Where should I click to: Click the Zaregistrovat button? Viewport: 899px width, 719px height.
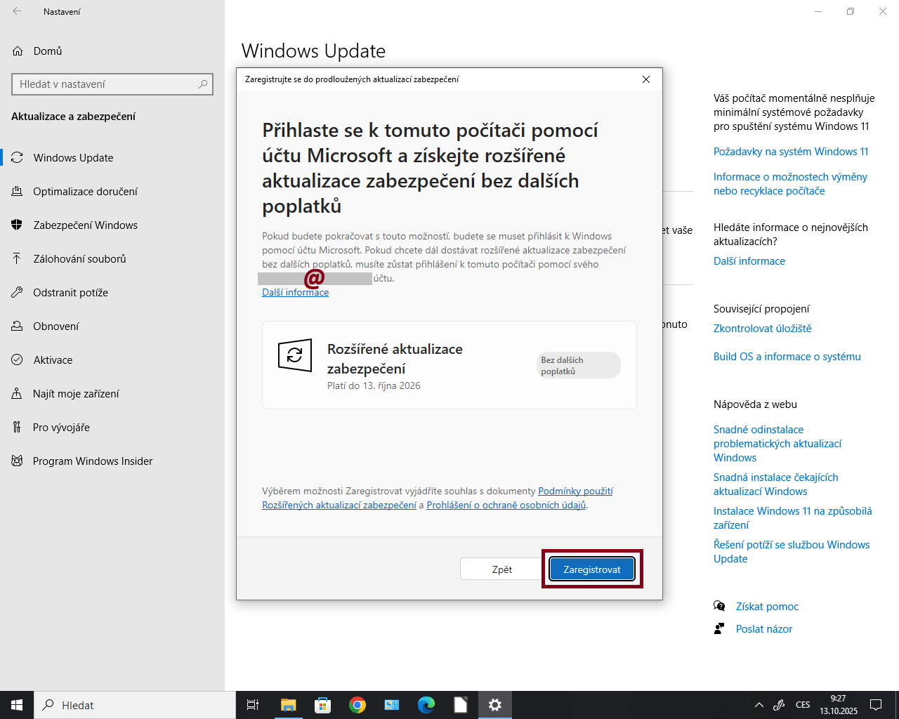pyautogui.click(x=592, y=569)
